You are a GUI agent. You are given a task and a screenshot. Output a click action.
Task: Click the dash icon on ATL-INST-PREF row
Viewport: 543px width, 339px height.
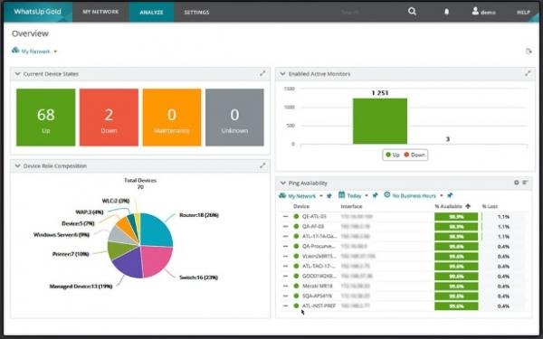(x=285, y=306)
